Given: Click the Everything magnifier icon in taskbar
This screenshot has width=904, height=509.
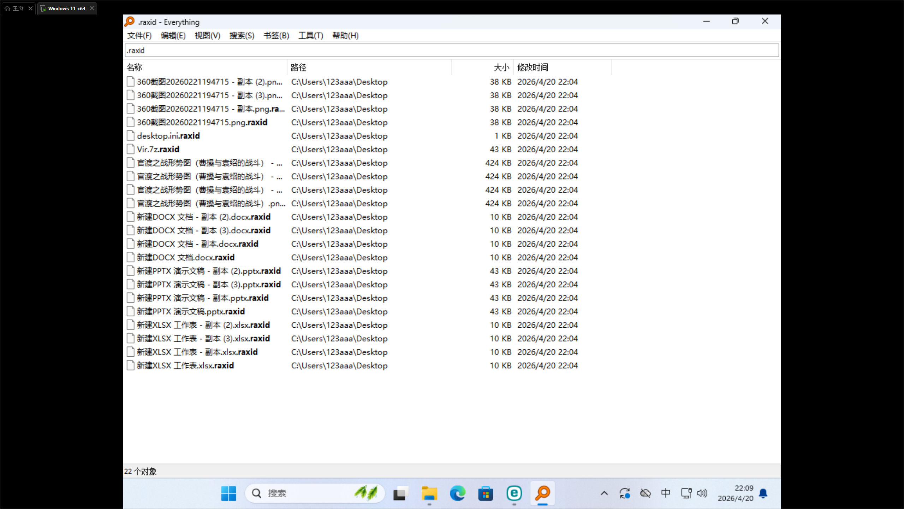Looking at the screenshot, I should (542, 493).
